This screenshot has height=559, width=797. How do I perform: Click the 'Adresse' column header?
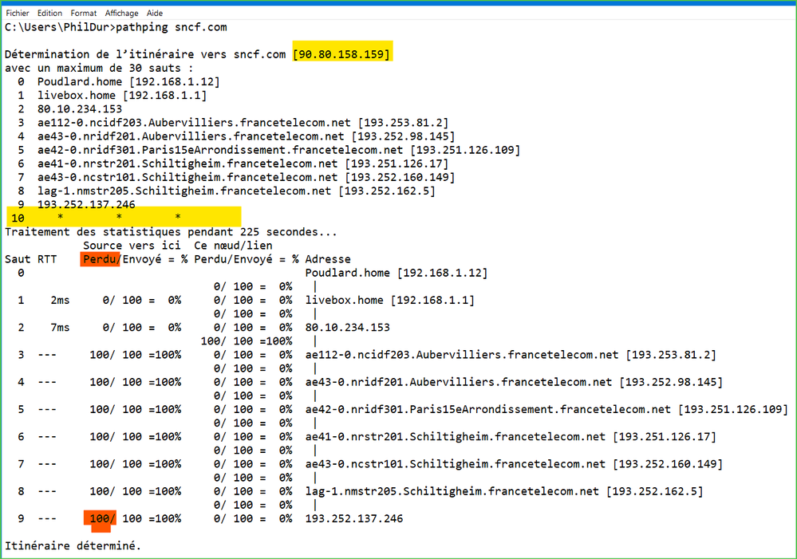tap(328, 260)
